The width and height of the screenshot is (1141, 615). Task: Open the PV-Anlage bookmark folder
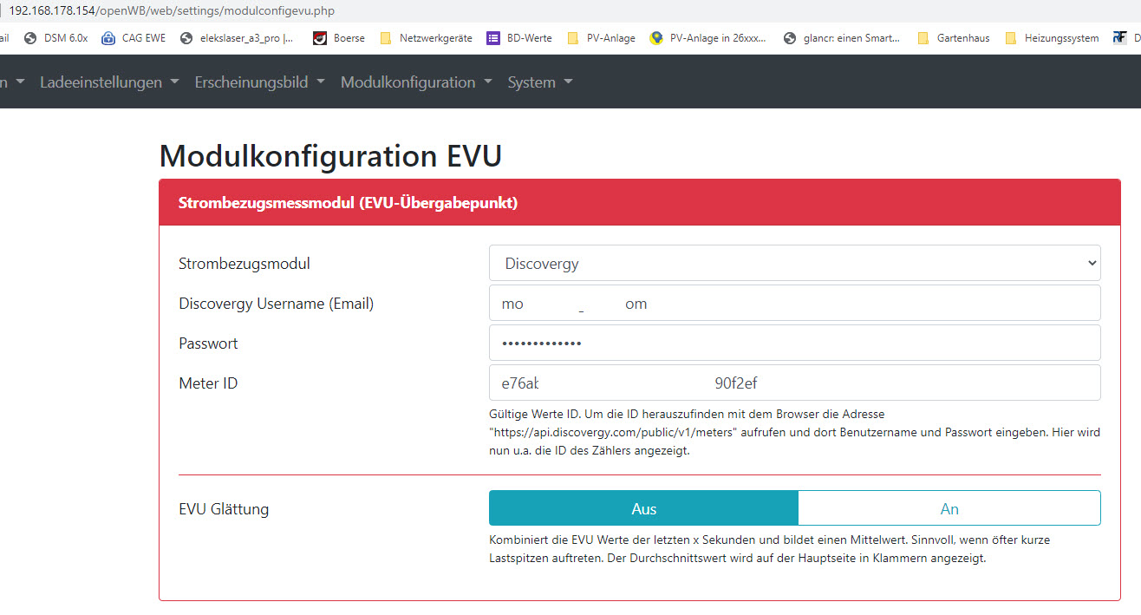click(601, 38)
